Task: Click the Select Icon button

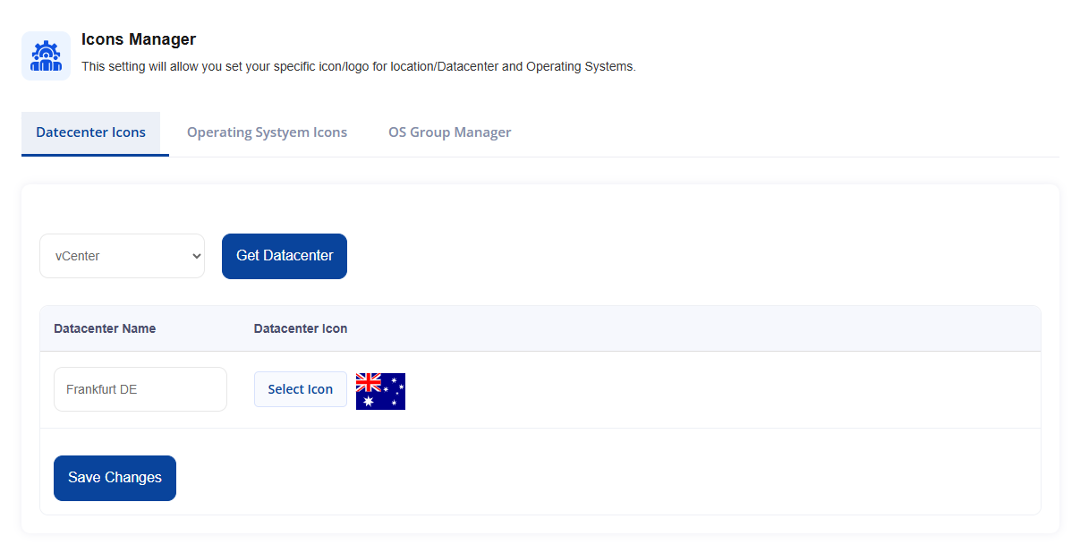Action: coord(301,389)
